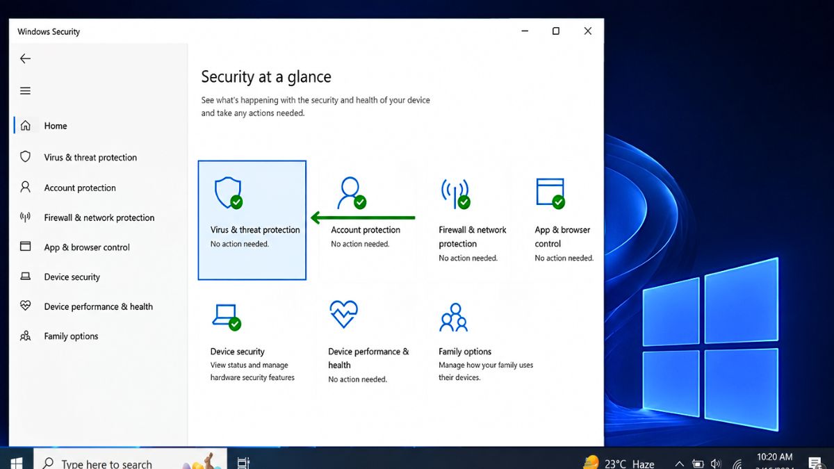Open the volume control in system tray
Viewport: 834px width, 469px height.
(717, 464)
